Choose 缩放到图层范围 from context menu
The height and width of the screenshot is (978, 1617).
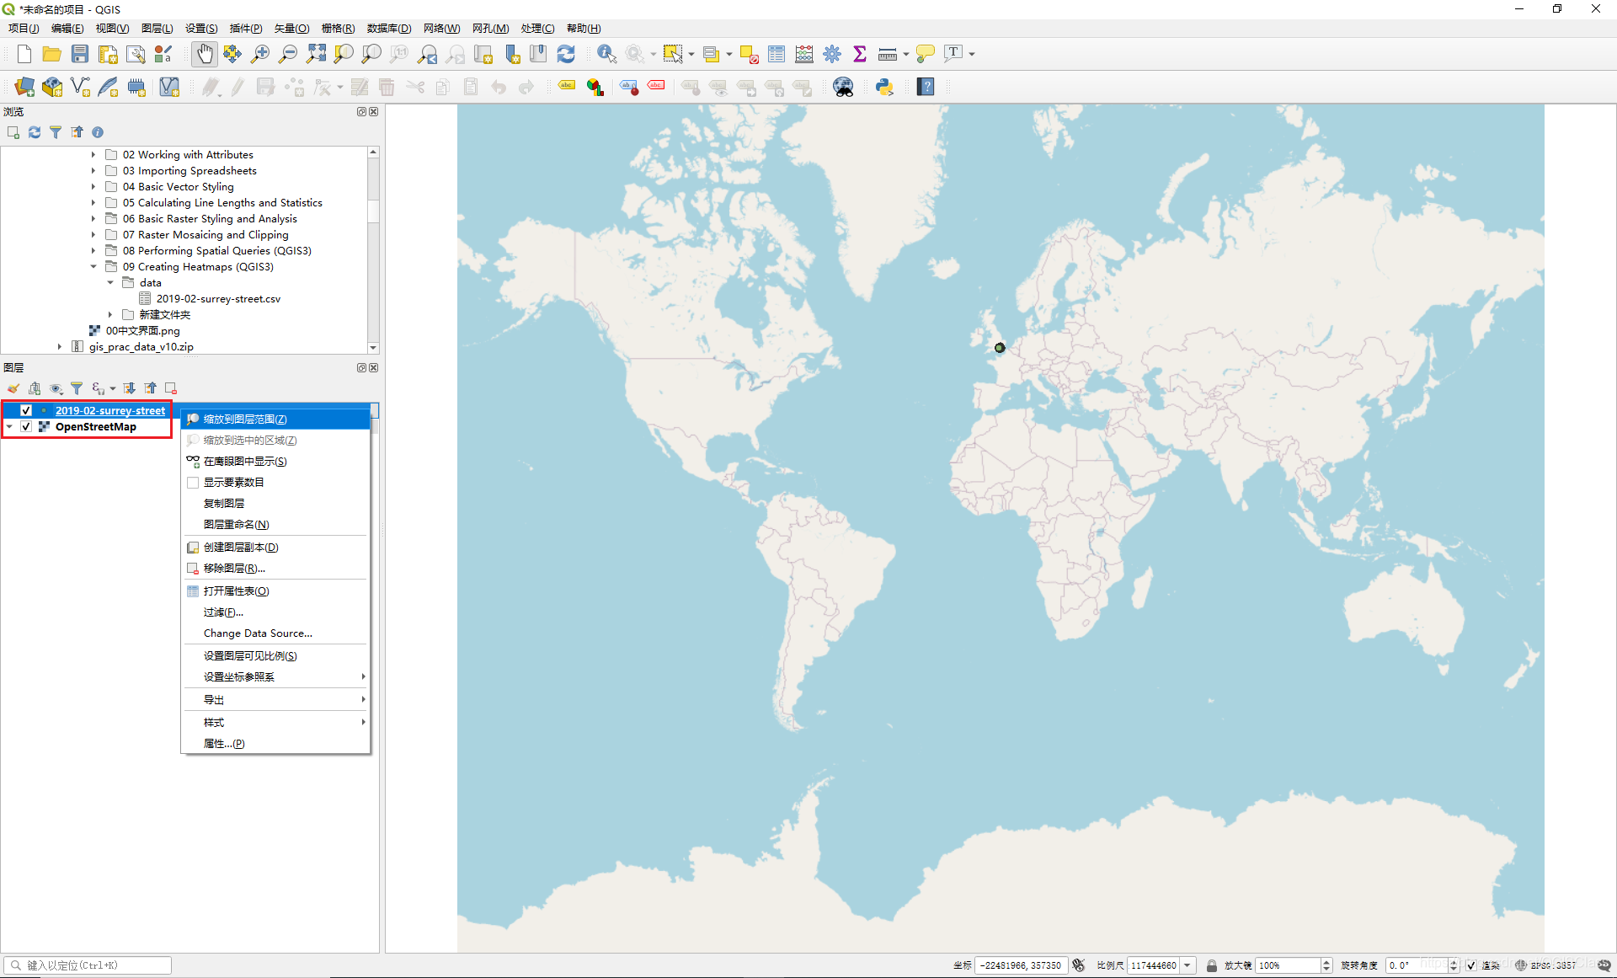coord(245,420)
